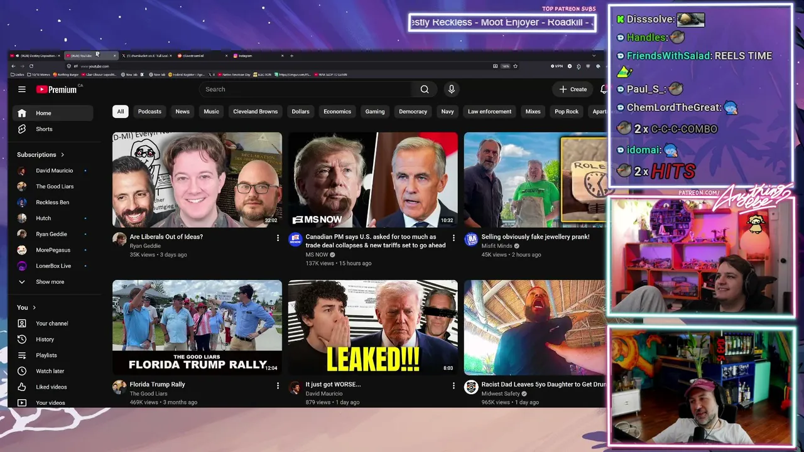Reload the YouTube page
This screenshot has height=452, width=804.
[31, 66]
